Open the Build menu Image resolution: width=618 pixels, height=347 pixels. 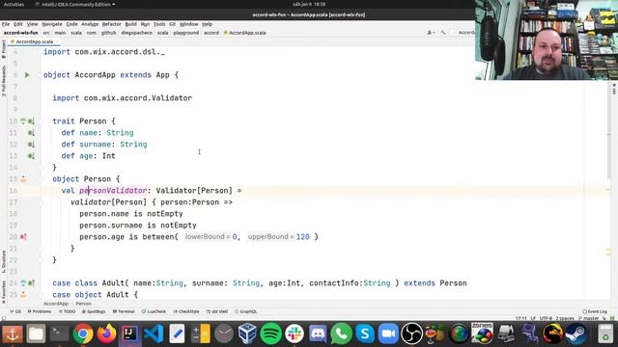coord(131,24)
